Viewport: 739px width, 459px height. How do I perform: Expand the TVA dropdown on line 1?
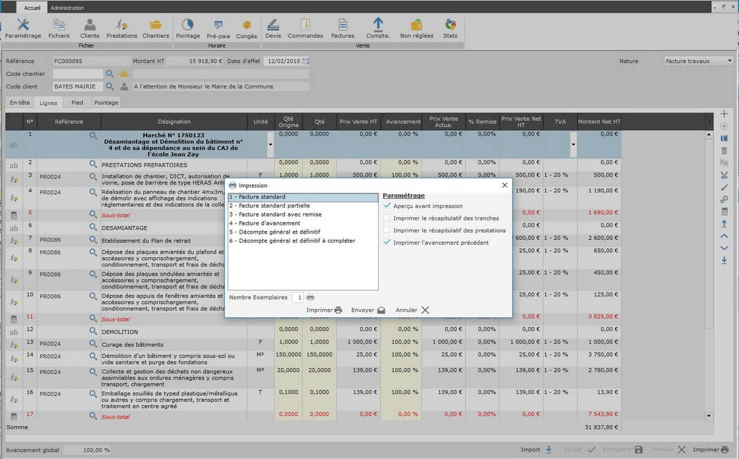pos(573,144)
